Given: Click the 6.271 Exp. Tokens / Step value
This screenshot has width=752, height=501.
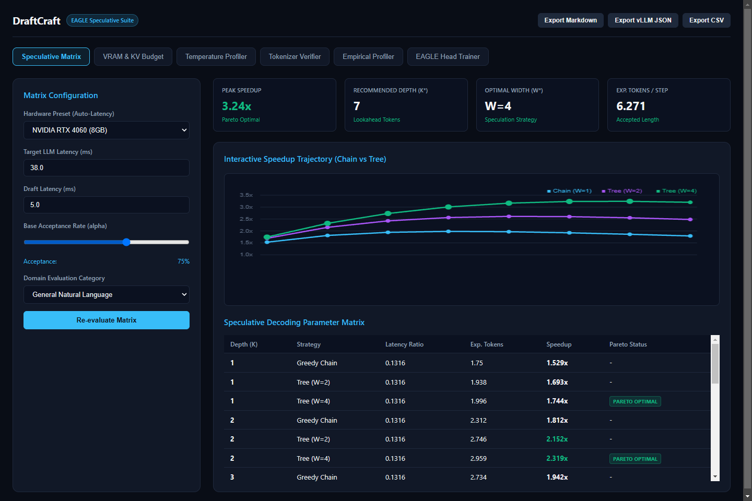Looking at the screenshot, I should (631, 106).
